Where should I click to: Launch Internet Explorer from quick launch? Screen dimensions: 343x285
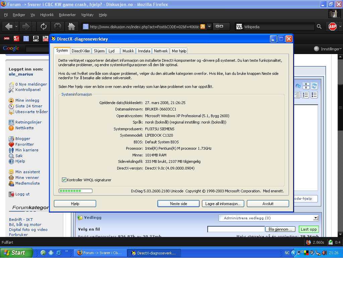click(x=59, y=253)
